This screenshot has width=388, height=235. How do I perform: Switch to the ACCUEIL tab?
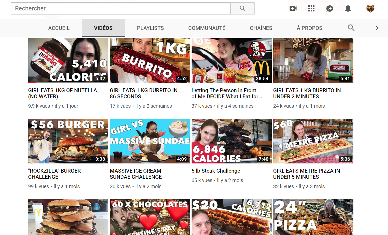click(x=59, y=28)
